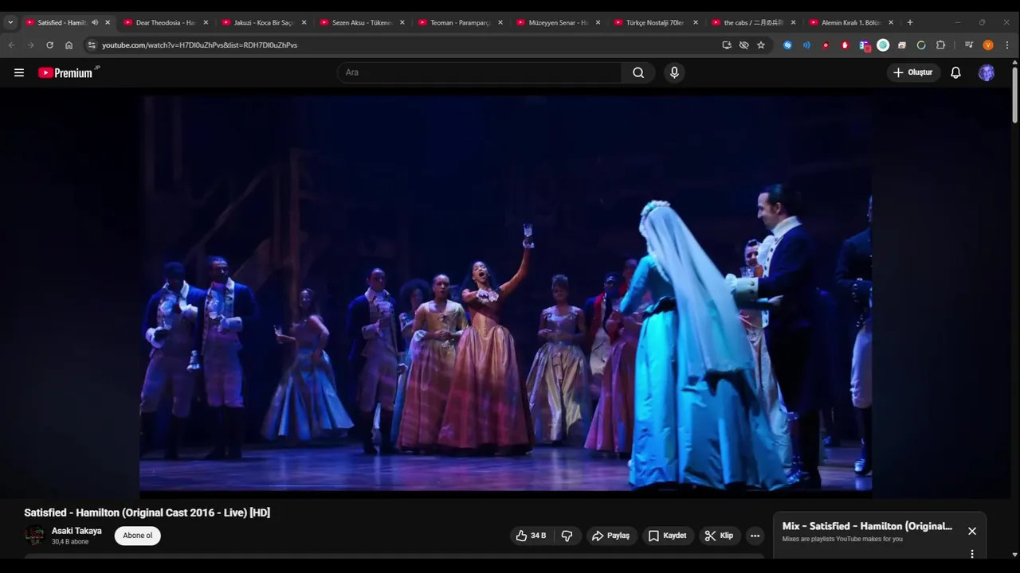Click the search magnifier button
The height and width of the screenshot is (573, 1020).
638,72
